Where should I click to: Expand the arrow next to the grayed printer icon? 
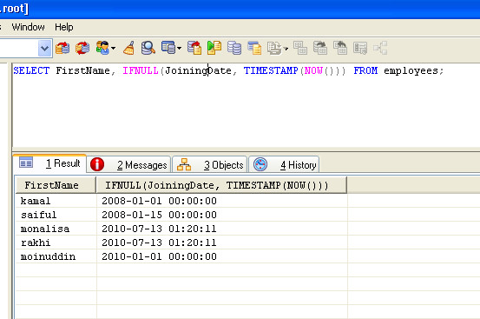(x=286, y=49)
